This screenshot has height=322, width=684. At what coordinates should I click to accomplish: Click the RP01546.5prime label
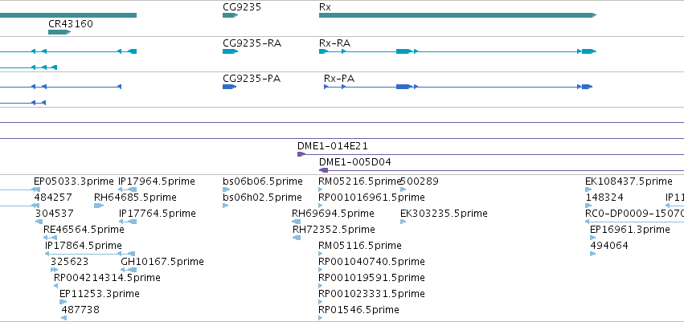click(358, 310)
